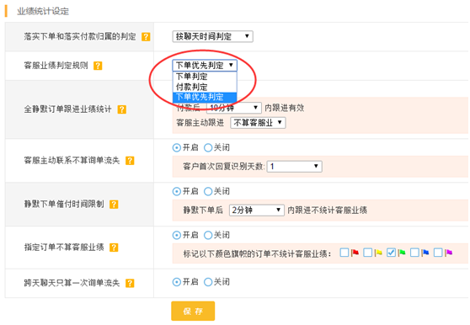Choose 下单判定 option in list
This screenshot has height=325, width=470.
205,77
